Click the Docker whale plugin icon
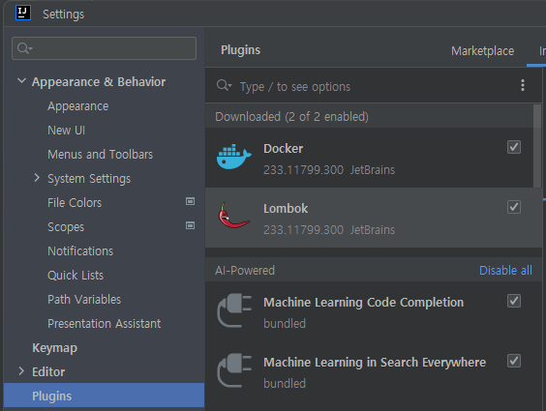The image size is (546, 411). pos(233,157)
